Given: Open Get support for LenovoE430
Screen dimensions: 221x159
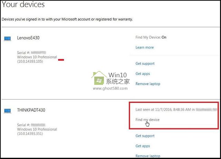Looking at the screenshot, I should tap(145, 63).
